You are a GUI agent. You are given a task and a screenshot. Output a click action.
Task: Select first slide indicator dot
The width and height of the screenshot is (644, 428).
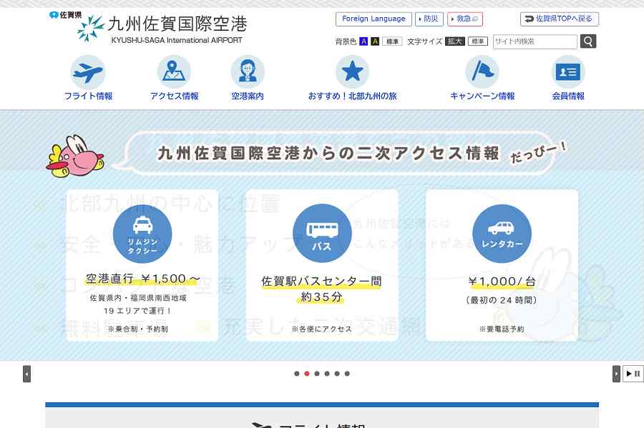point(297,374)
